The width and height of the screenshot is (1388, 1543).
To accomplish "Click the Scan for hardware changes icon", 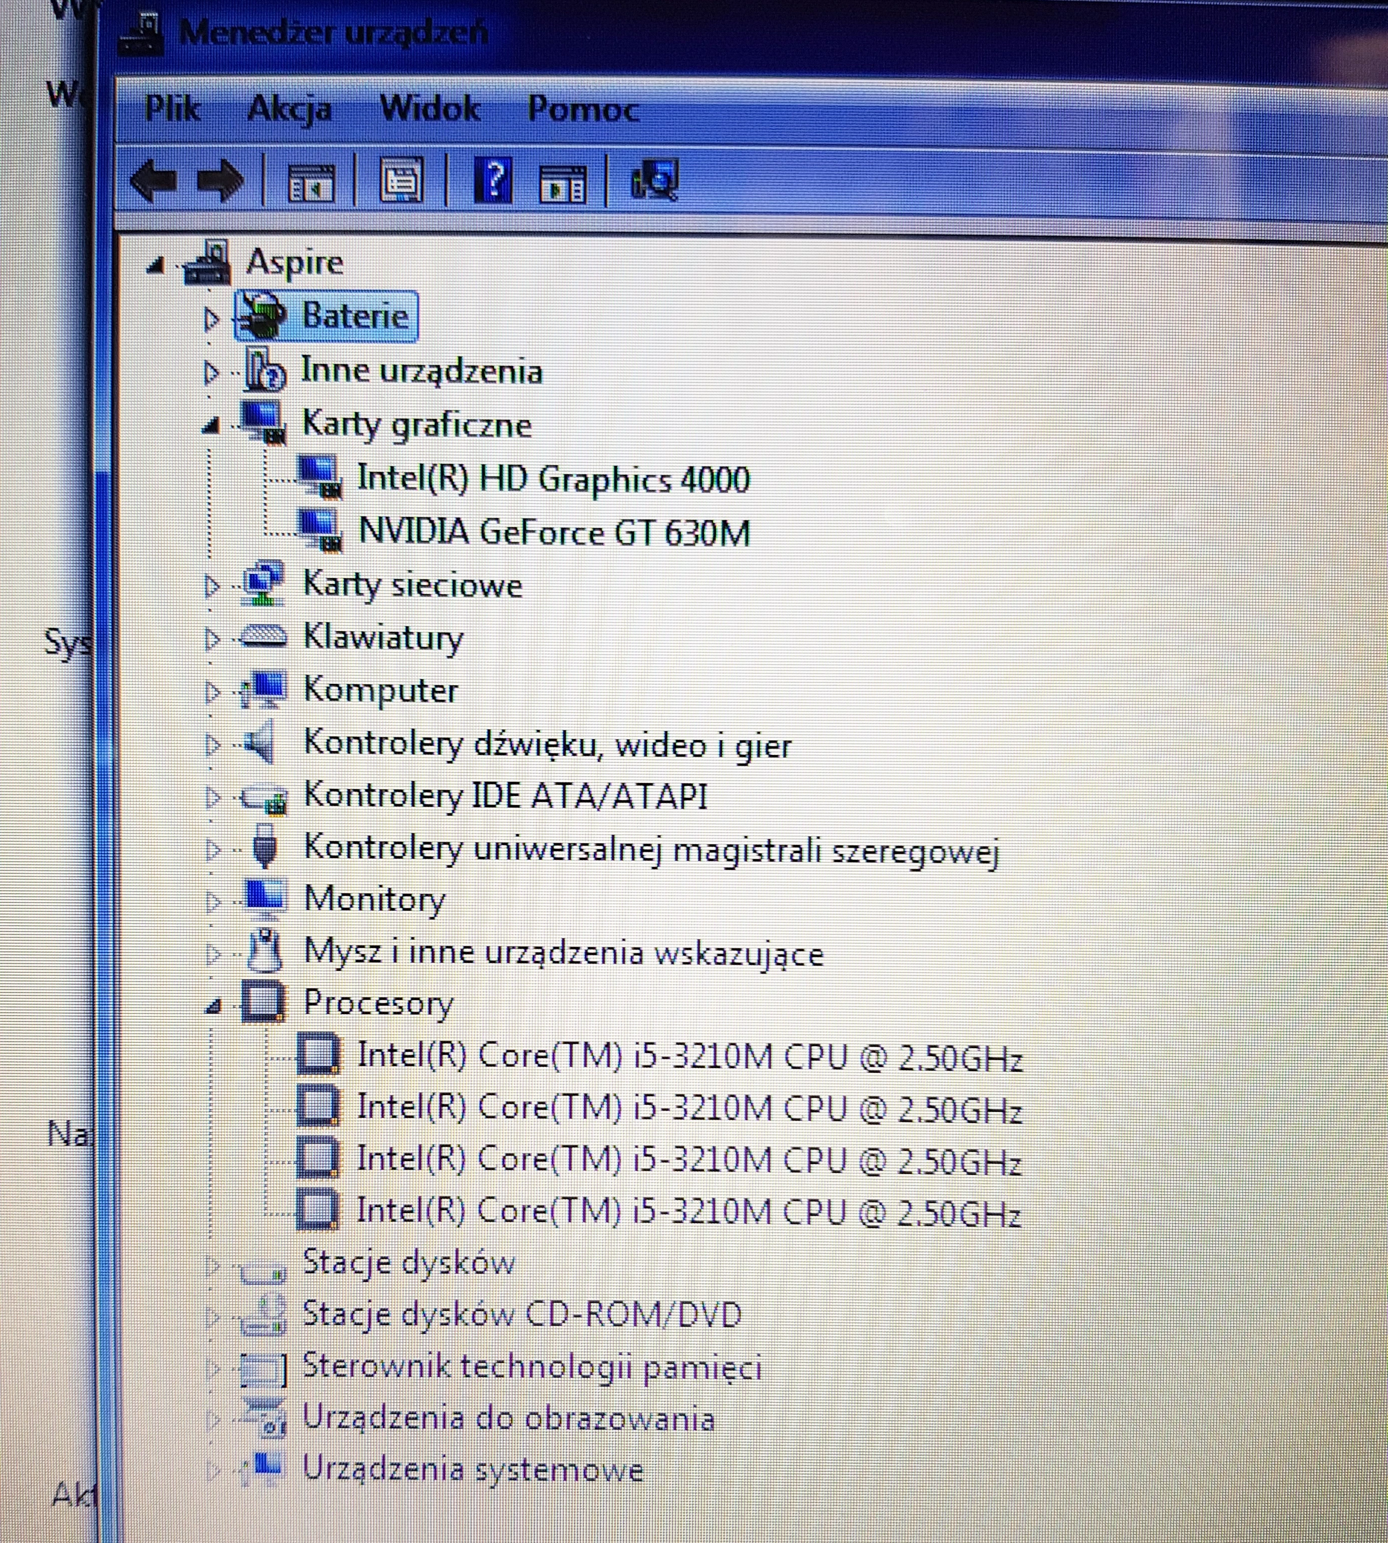I will pyautogui.click(x=655, y=180).
